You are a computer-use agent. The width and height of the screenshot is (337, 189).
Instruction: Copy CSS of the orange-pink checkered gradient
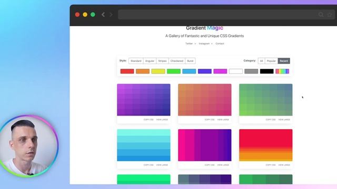click(210, 120)
